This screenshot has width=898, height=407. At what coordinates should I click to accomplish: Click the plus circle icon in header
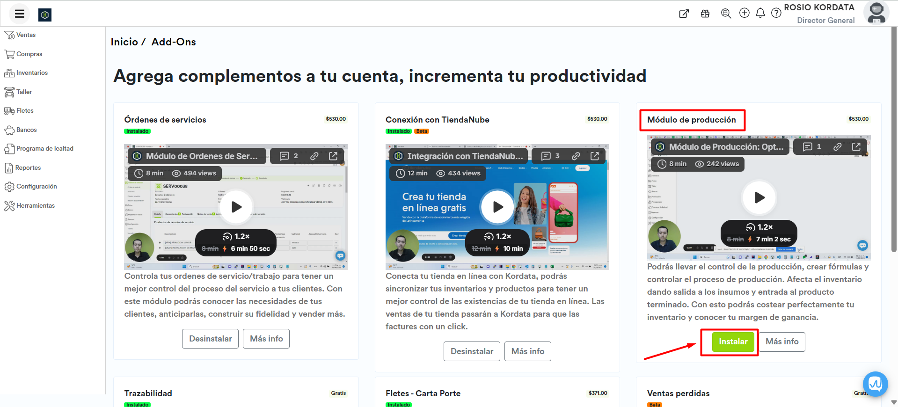[x=744, y=13]
